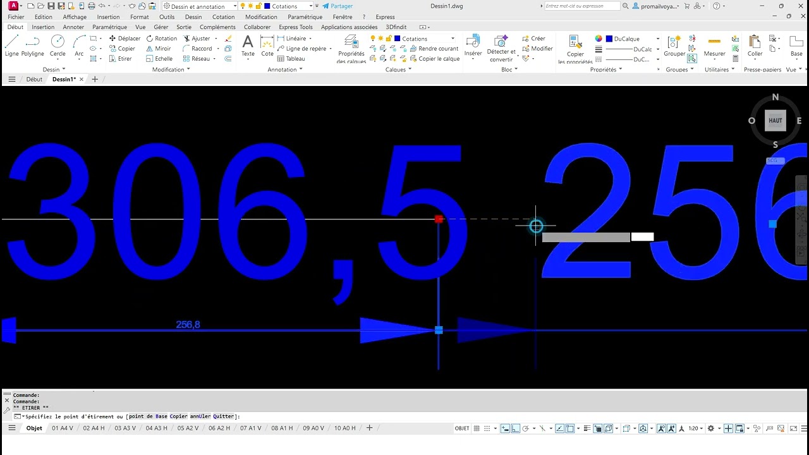
Task: Launch Détecter et convertir
Action: pyautogui.click(x=502, y=48)
